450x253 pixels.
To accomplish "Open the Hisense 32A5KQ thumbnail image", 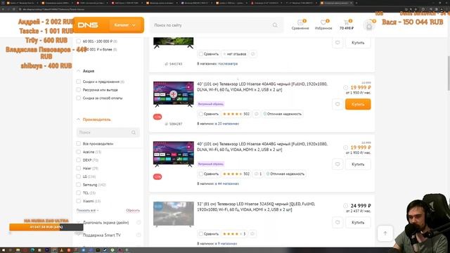I will (174, 214).
